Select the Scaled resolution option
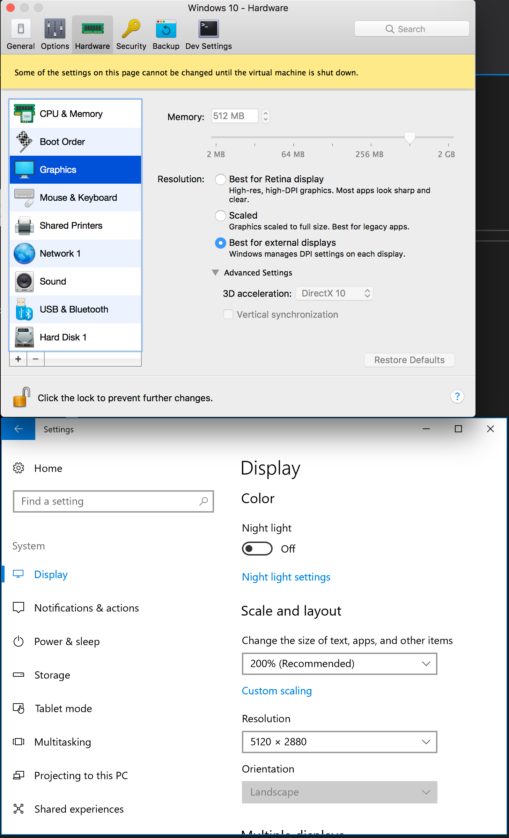This screenshot has height=838, width=509. (x=221, y=216)
